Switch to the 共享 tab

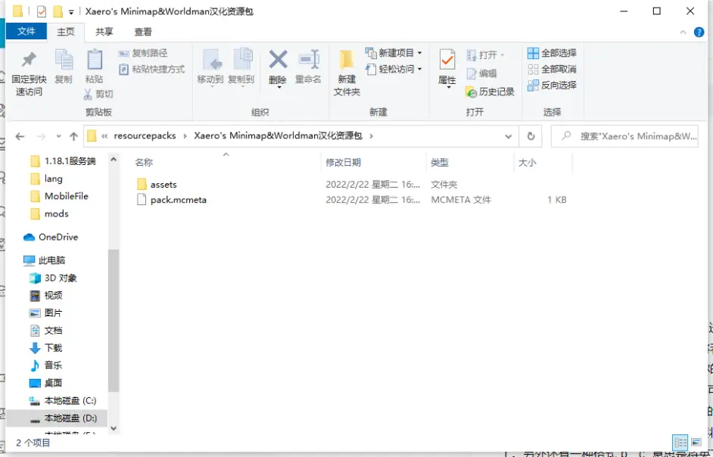pyautogui.click(x=104, y=31)
